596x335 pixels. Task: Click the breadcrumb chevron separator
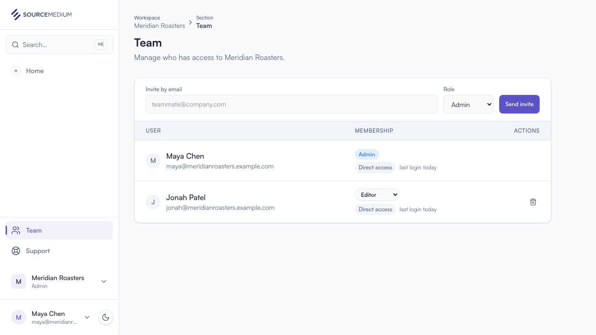[x=190, y=22]
